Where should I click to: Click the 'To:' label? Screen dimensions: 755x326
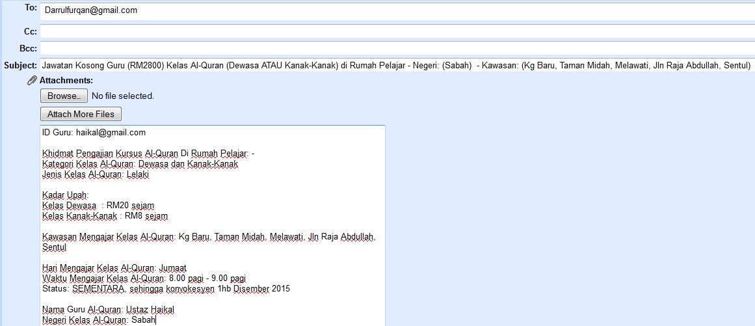point(31,8)
